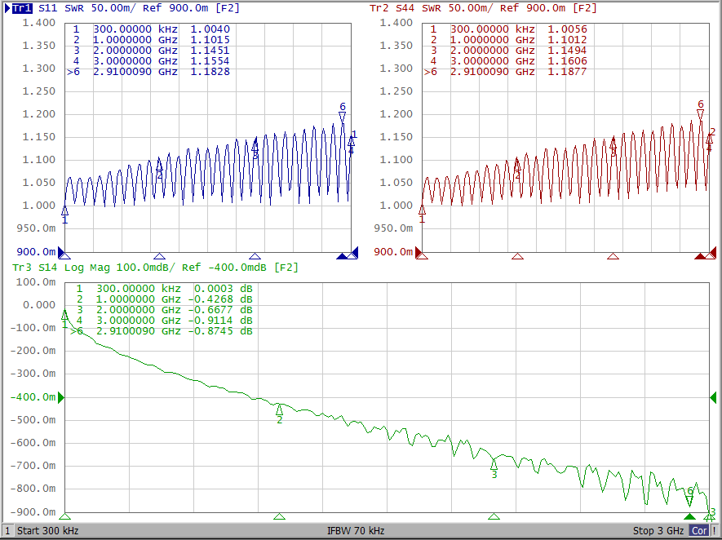Click channel number 1 in status bar
Viewport: 722px width, 540px height.
click(x=7, y=531)
